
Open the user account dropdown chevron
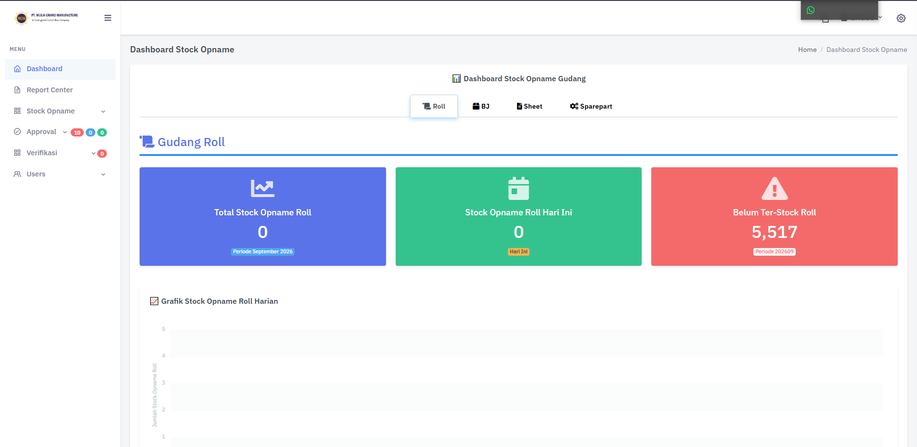point(880,17)
